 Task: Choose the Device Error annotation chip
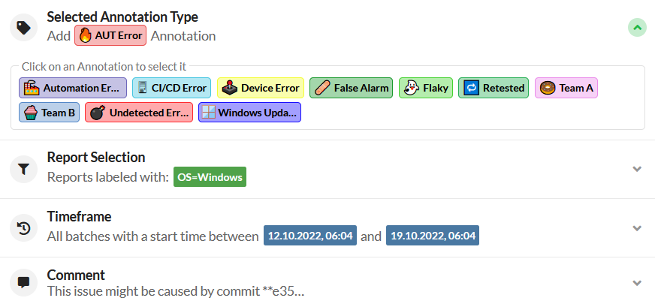pyautogui.click(x=261, y=88)
